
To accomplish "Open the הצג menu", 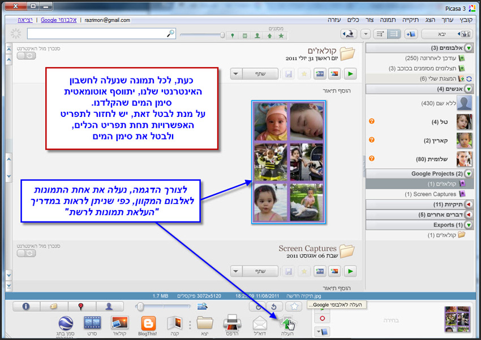I will [430, 20].
